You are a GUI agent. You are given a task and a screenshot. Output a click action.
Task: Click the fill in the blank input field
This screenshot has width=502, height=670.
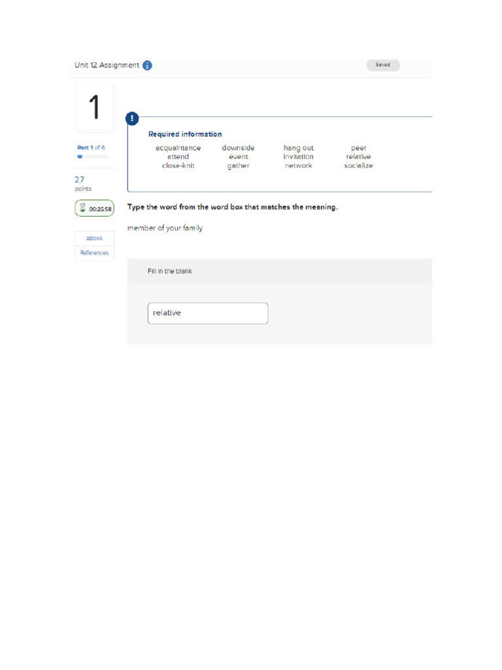coord(208,313)
